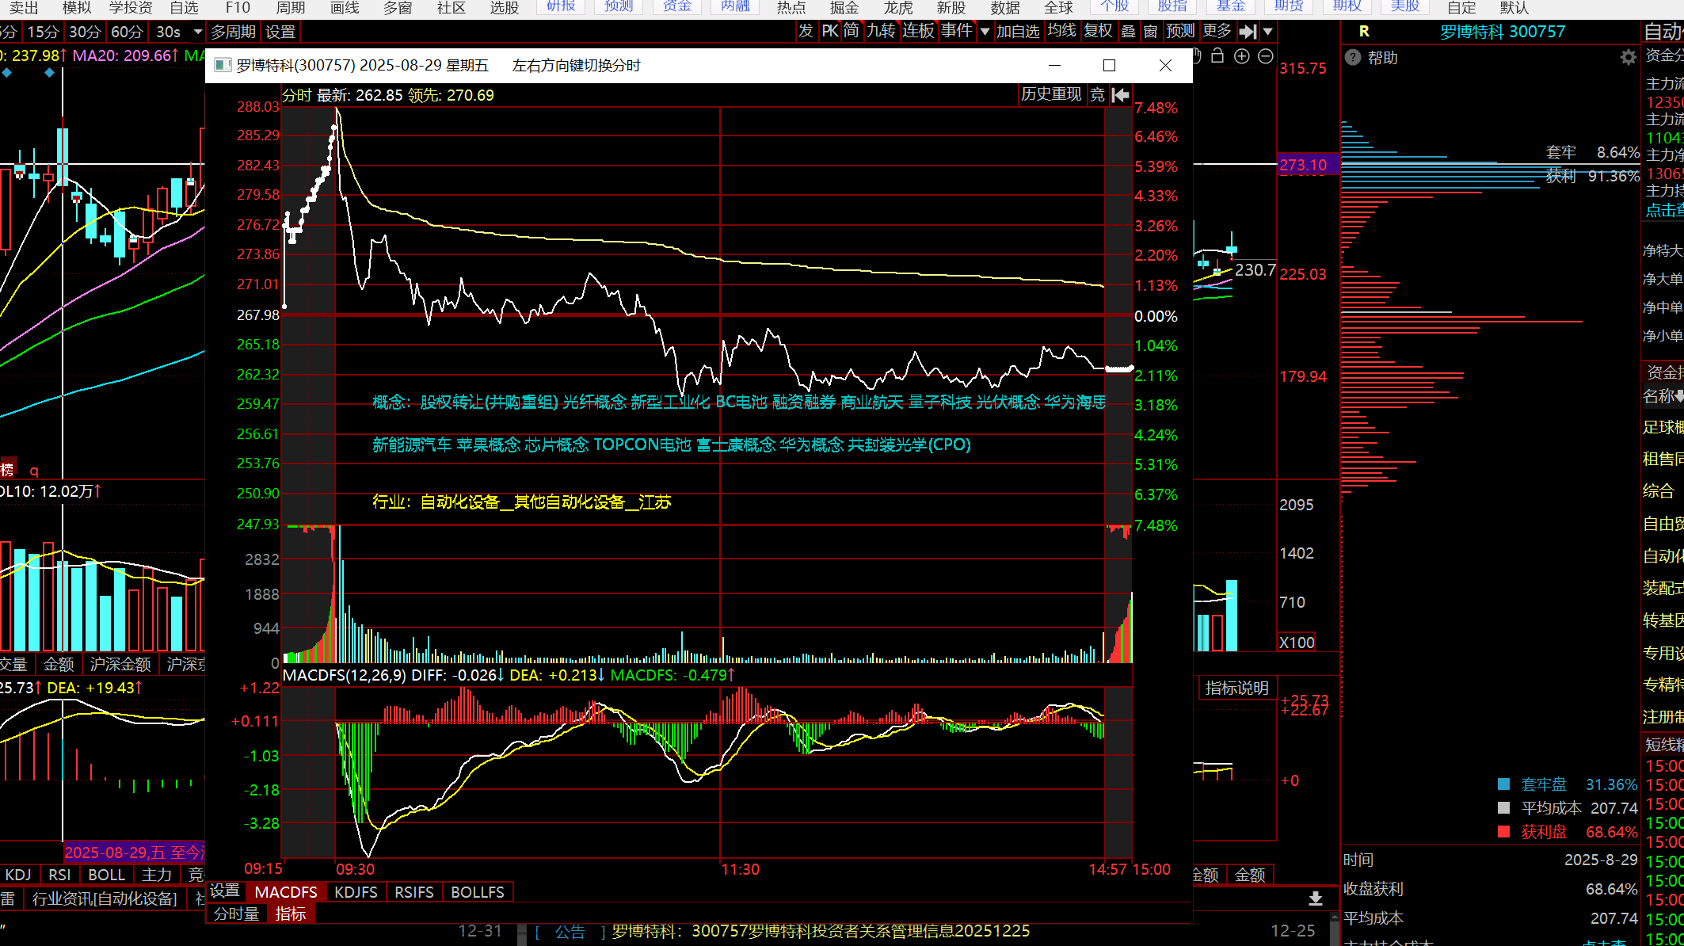Click the help question mark icon
The image size is (1684, 946).
pyautogui.click(x=1353, y=58)
